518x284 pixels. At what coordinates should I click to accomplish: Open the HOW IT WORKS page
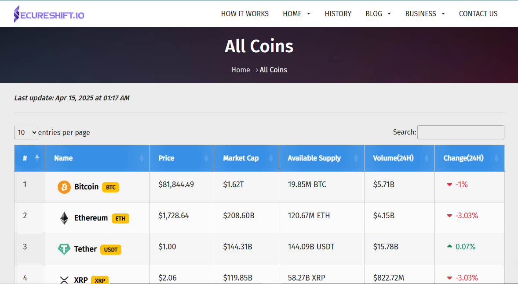point(245,14)
